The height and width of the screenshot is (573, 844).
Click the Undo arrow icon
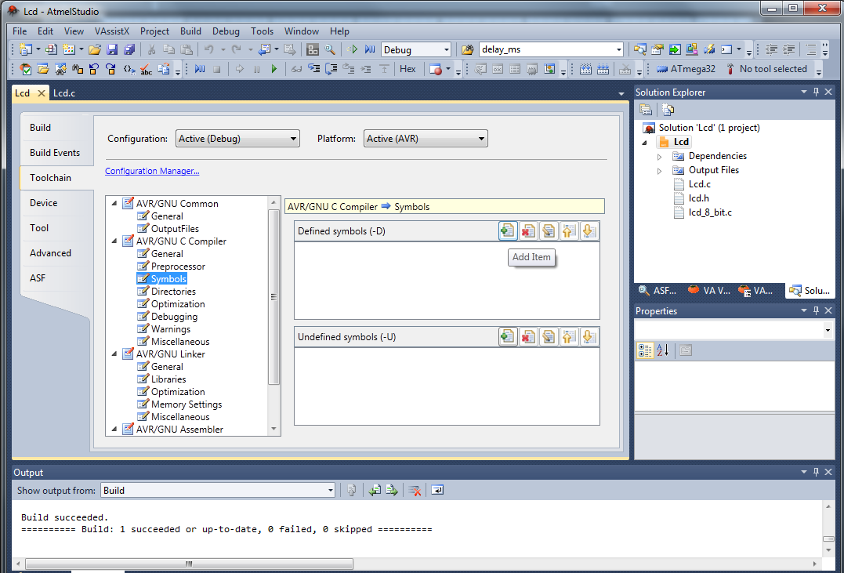(209, 49)
